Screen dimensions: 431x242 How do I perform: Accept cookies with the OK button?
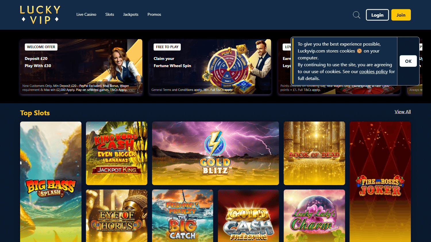408,61
